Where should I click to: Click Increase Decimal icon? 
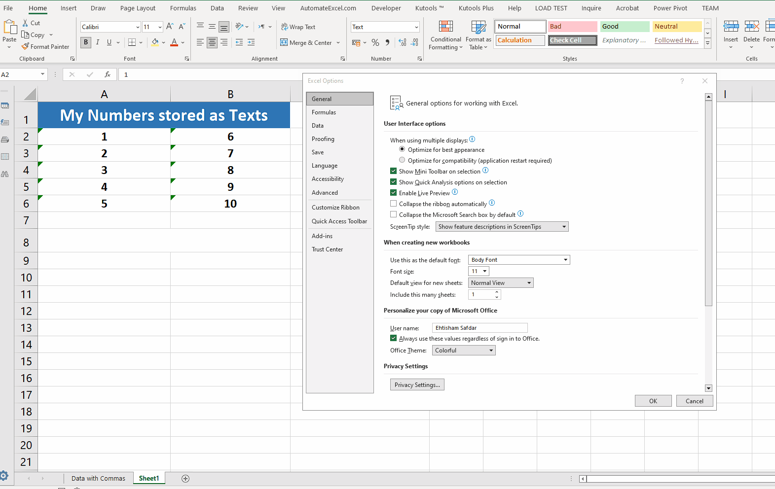coord(403,42)
